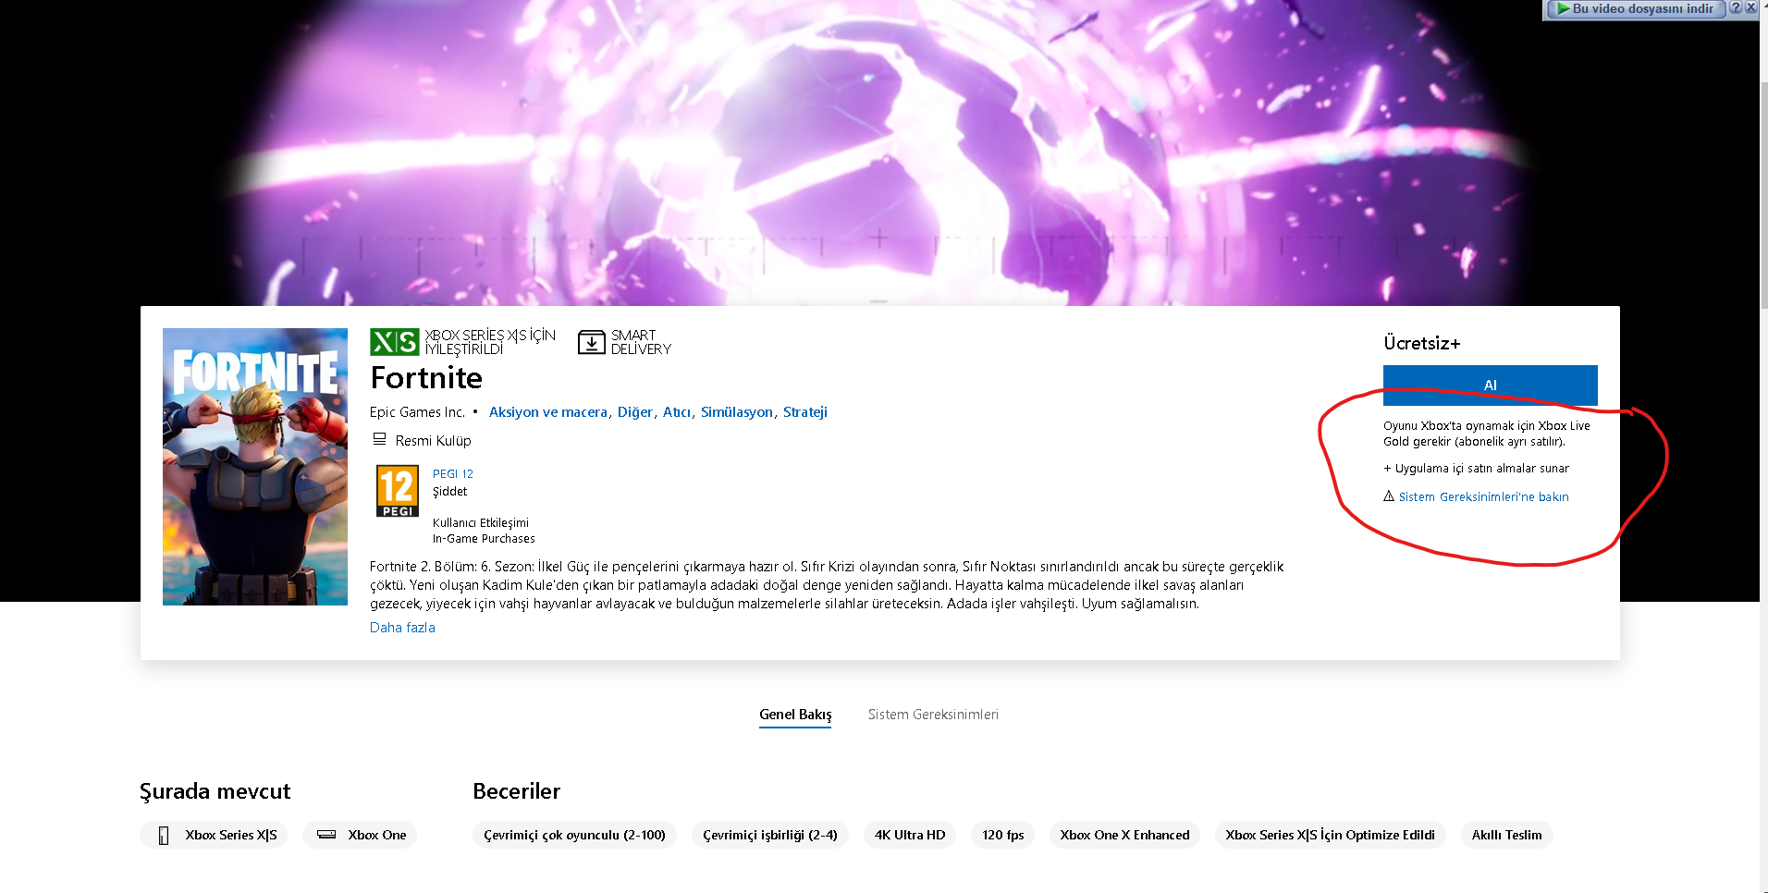Screen dimensions: 1768x893
Task: Close the video download bar with X
Action: click(x=1750, y=7)
